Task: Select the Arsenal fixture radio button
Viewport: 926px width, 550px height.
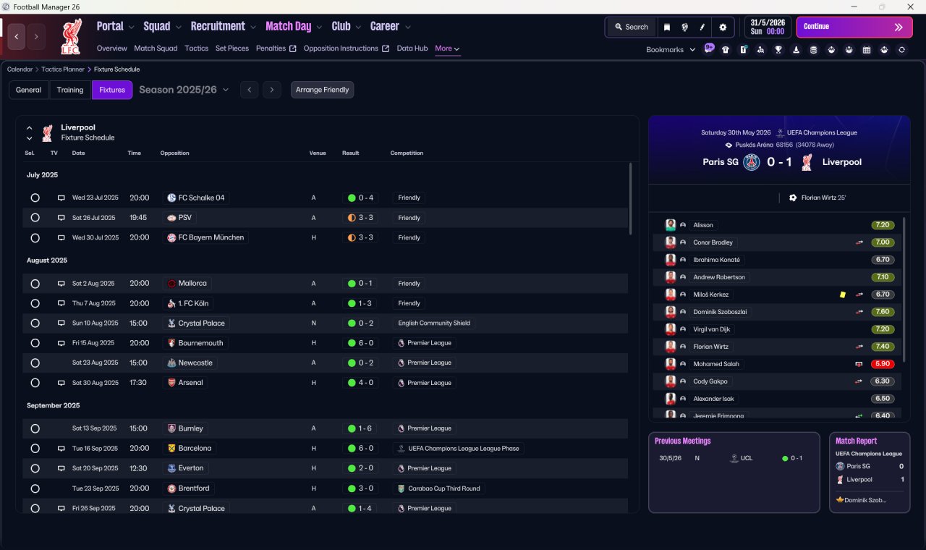Action: point(35,383)
